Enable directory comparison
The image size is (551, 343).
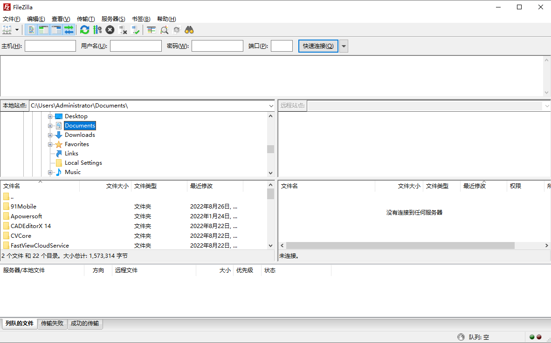(x=150, y=29)
